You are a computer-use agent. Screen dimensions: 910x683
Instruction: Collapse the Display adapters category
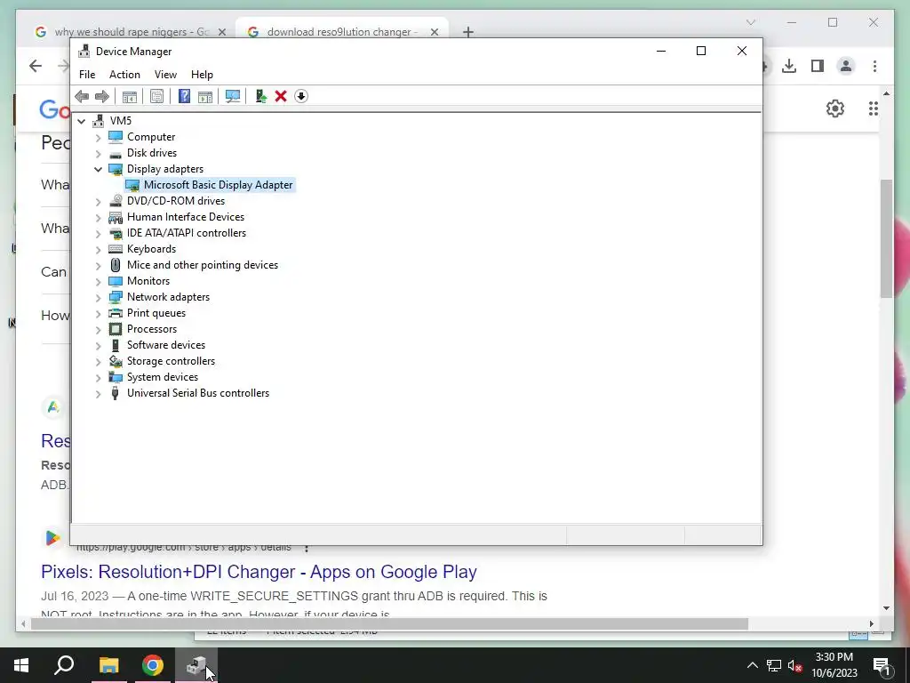[98, 170]
